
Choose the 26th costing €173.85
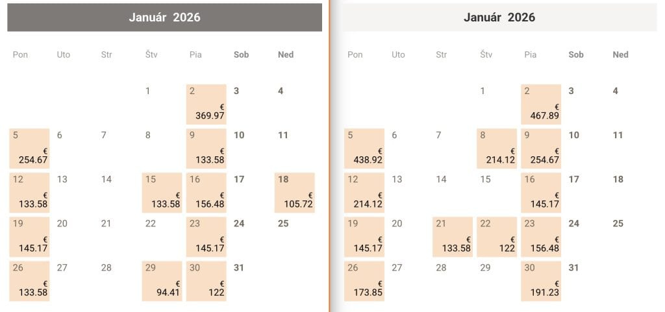[364, 281]
